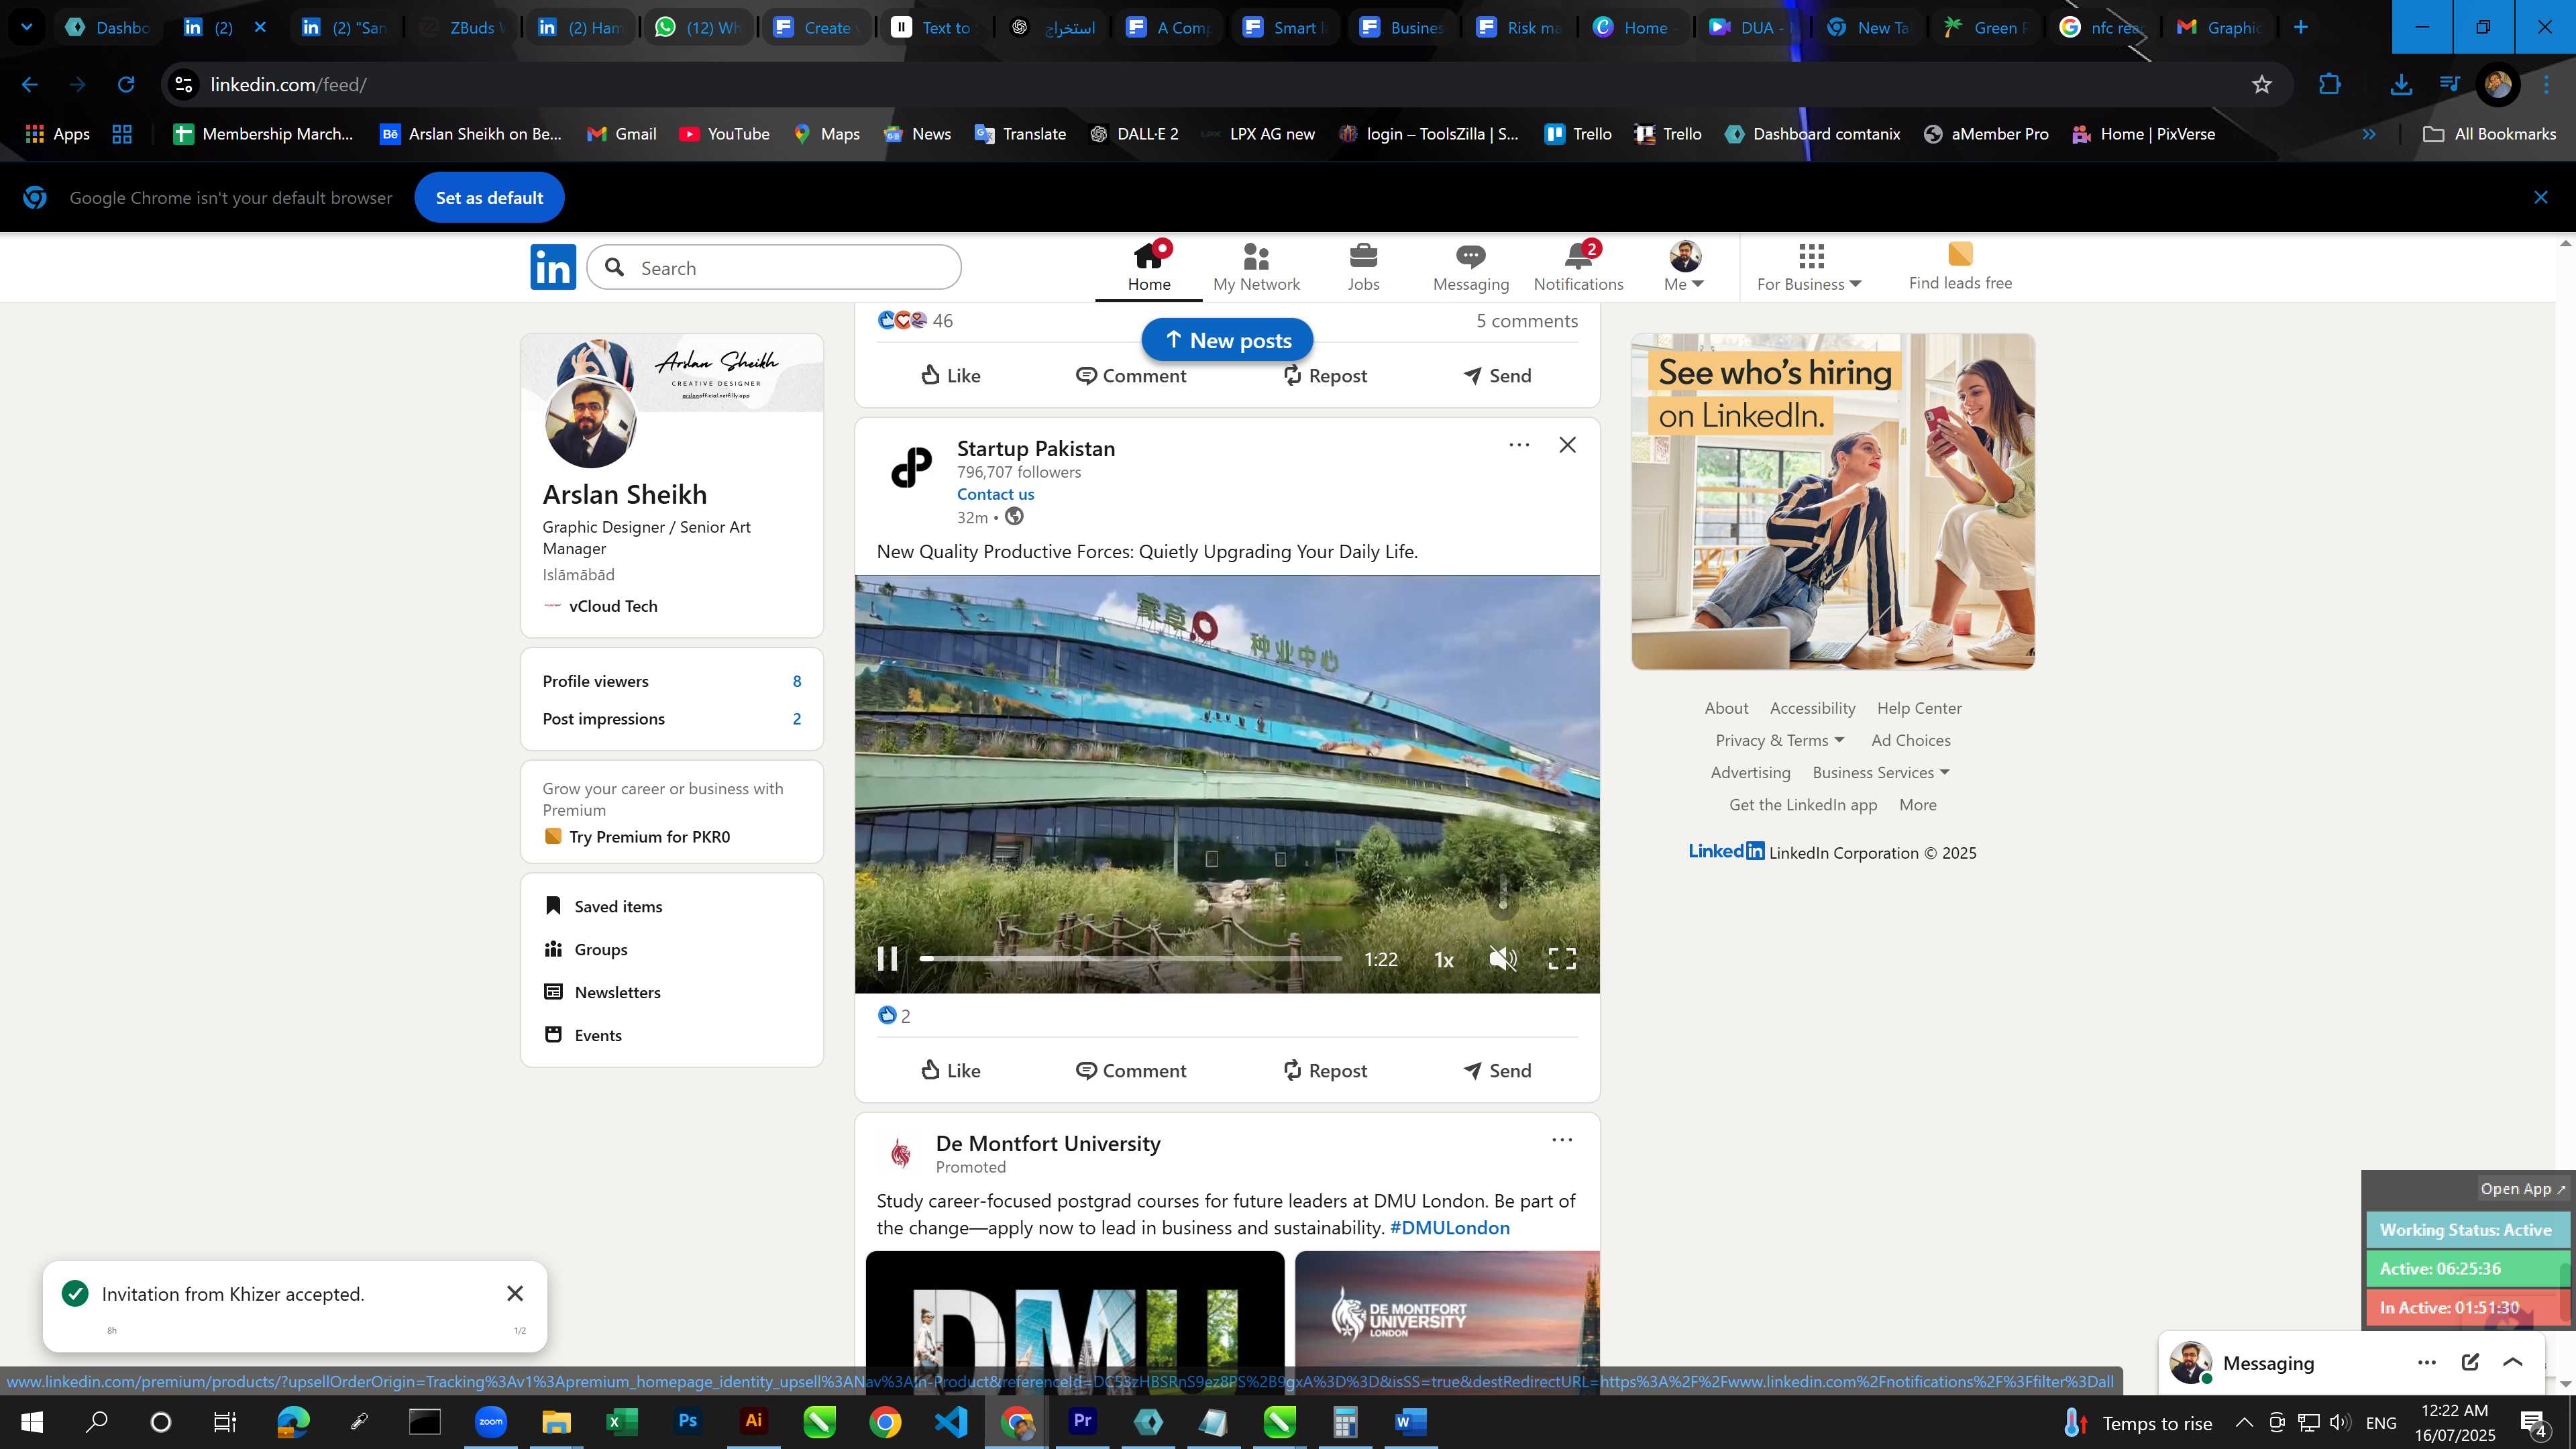The image size is (2576, 1449).
Task: Set Chrome as default browser
Action: (x=489, y=198)
